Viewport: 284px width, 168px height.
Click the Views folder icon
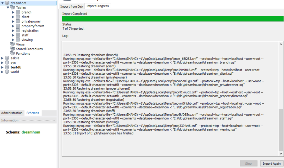click(13, 44)
